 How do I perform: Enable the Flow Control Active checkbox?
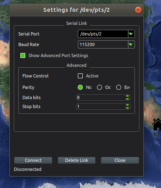point(80,76)
